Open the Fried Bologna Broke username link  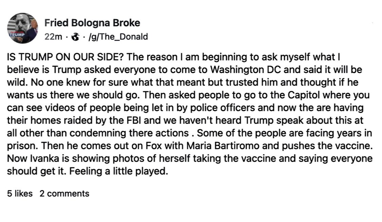click(x=92, y=23)
